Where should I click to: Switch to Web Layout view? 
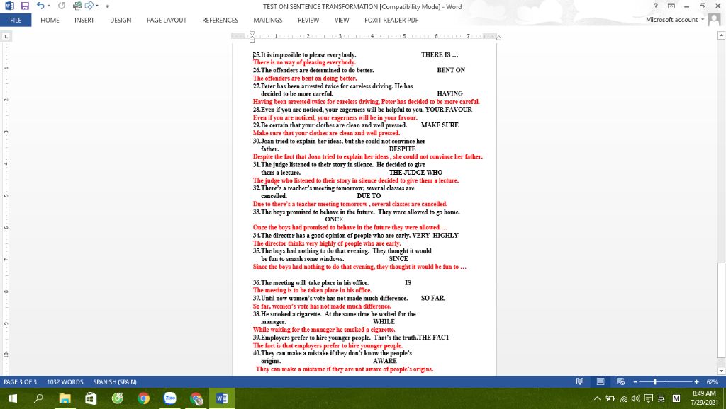(621, 381)
